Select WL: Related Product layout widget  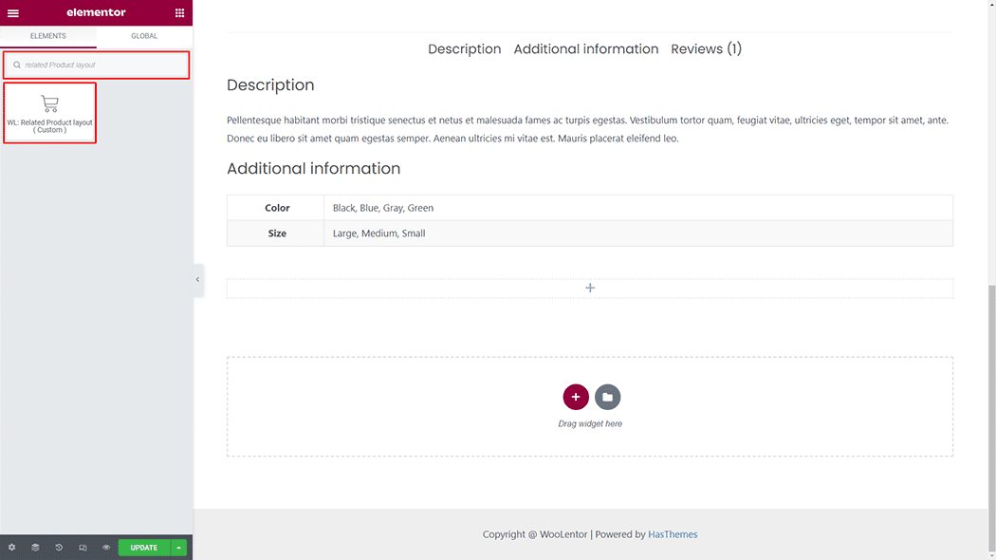click(x=50, y=113)
